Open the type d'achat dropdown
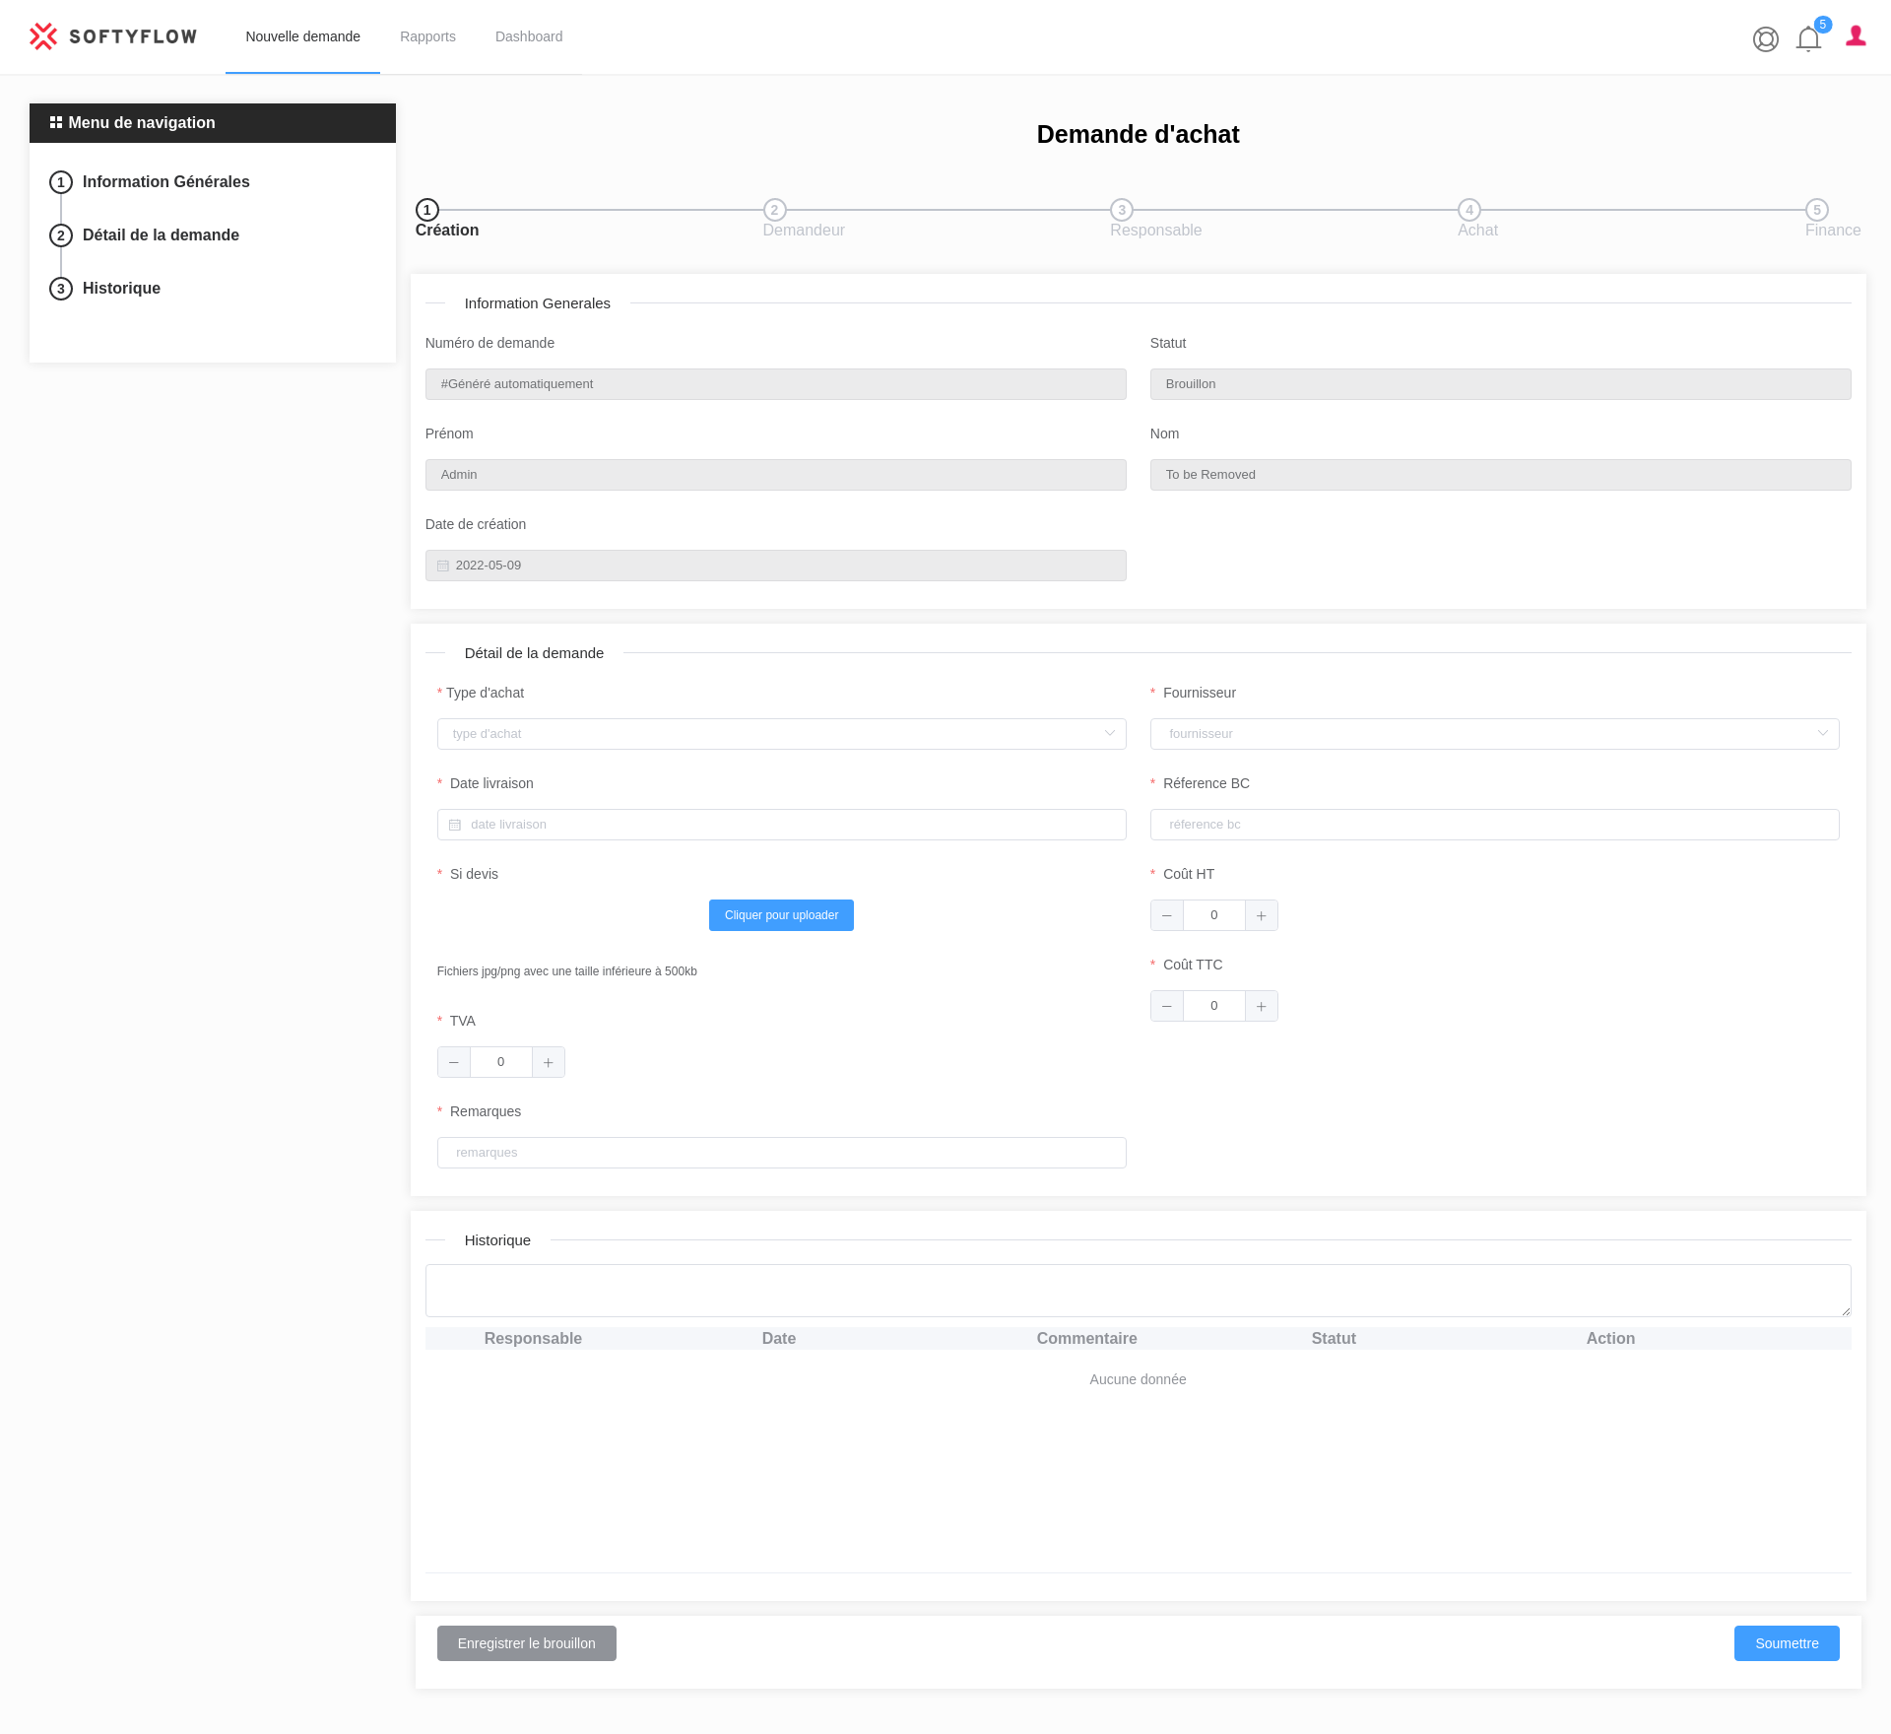This screenshot has width=1891, height=1734. coord(781,733)
